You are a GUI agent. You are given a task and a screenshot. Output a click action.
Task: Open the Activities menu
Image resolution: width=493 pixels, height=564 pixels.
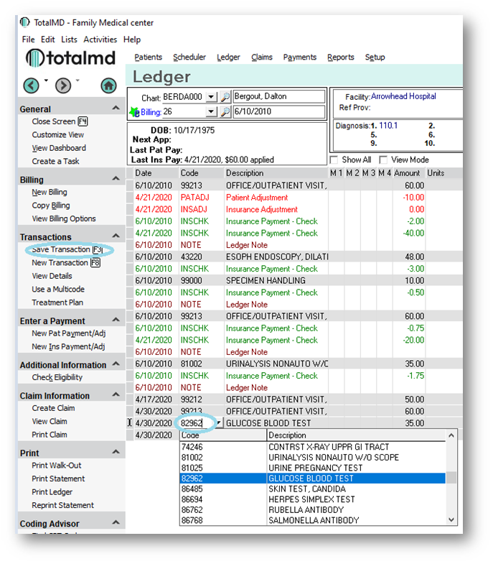click(100, 40)
